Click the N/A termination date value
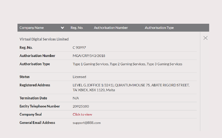This screenshot has width=222, height=138. [x=76, y=98]
